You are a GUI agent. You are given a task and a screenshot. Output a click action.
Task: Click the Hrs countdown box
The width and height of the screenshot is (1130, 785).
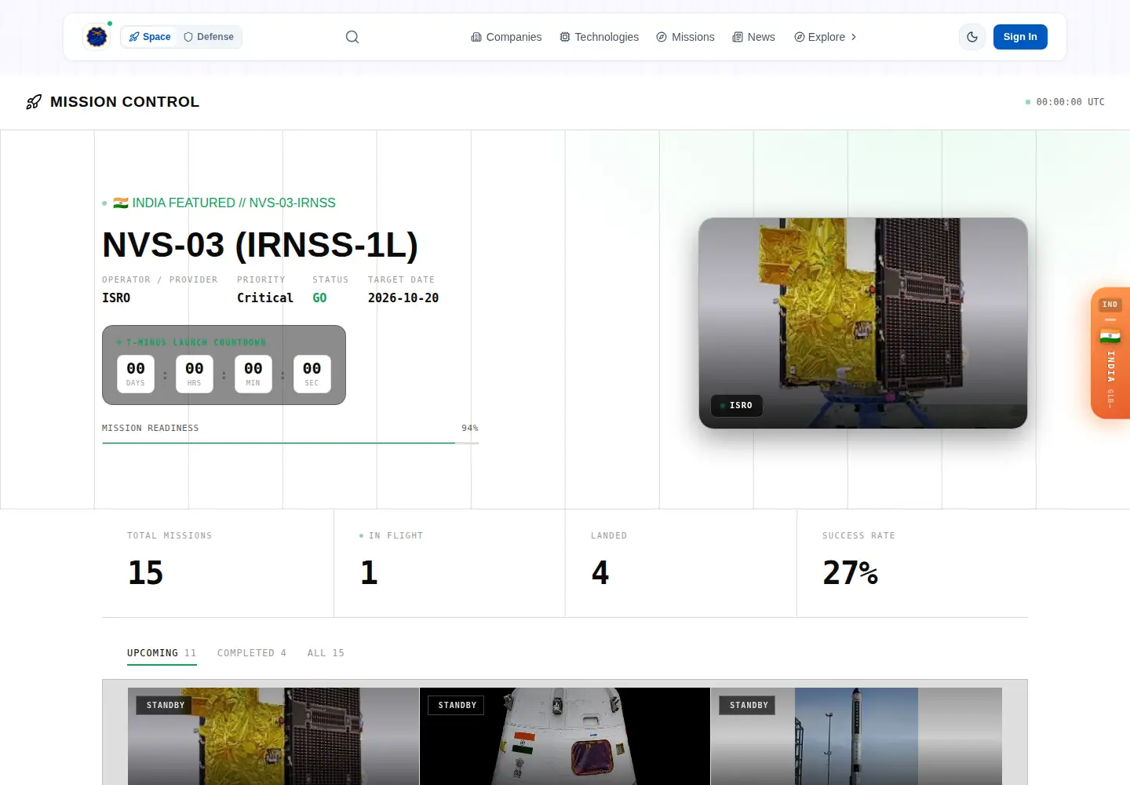point(195,374)
